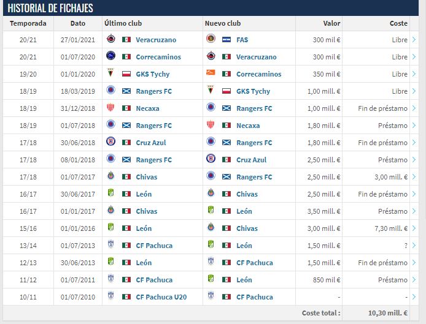Viewport: 426px width, 324px height.
Task: Expand the 7,30 mill. € transfer row arrow
Action: click(414, 228)
